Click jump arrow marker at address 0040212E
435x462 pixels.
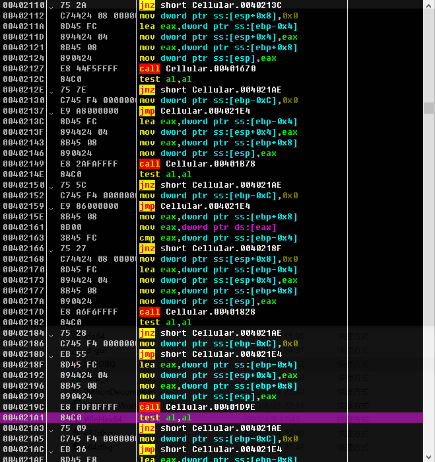[x=51, y=93]
